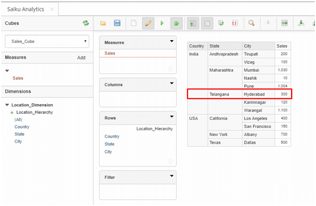Click the magnifying glass toolbar icon
316x206 pixels.
click(251, 23)
